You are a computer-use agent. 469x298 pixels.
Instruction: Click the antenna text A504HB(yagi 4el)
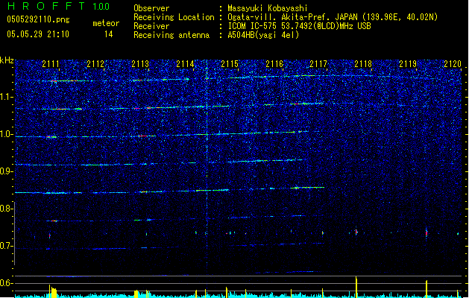click(x=263, y=35)
